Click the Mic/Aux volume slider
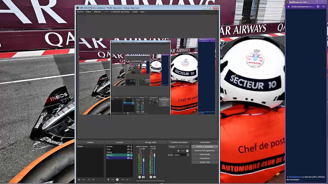Screen dimensions: 328x184 (155, 162)
